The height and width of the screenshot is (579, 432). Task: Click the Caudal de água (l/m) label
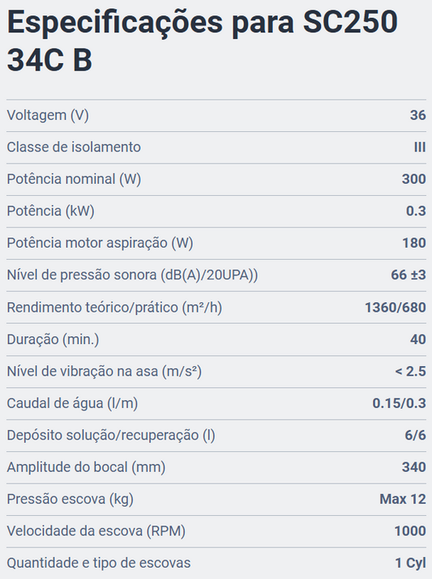coord(72,403)
